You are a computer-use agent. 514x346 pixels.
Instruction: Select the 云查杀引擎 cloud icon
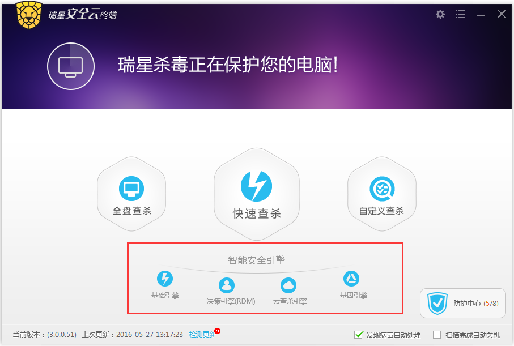pos(288,285)
